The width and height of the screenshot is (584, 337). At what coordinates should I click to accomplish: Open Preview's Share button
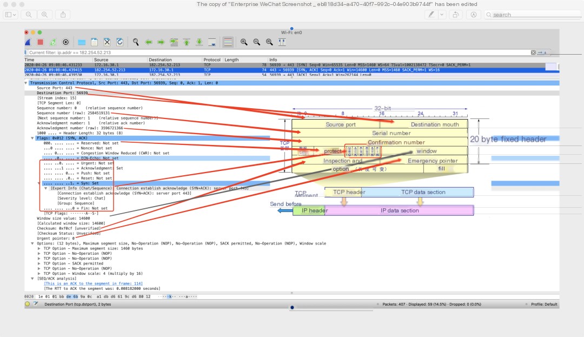pos(63,15)
